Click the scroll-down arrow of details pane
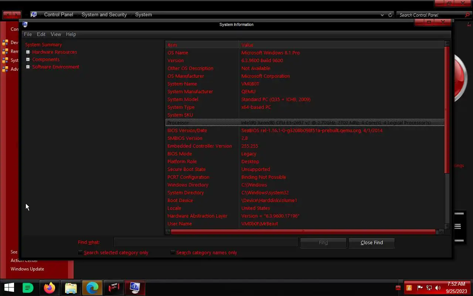The width and height of the screenshot is (473, 296). [x=447, y=226]
